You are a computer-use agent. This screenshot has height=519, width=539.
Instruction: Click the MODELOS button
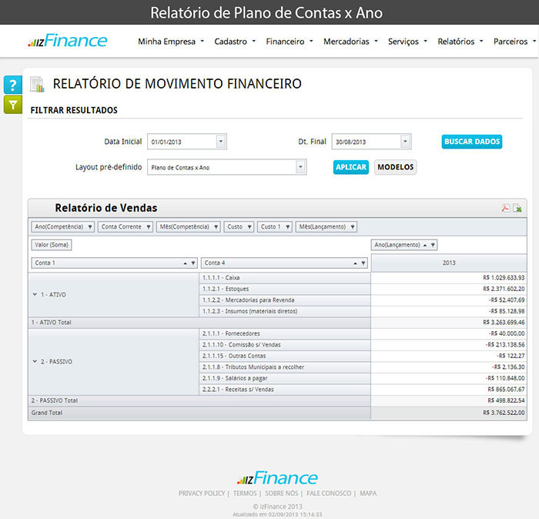pos(395,167)
